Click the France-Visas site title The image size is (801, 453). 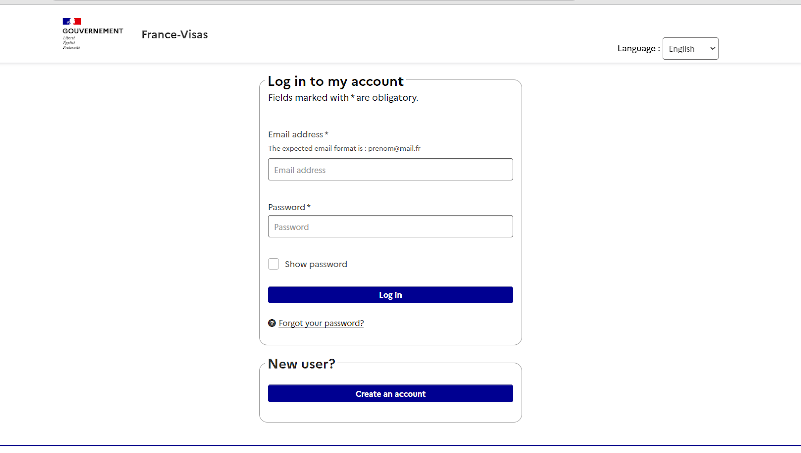(x=175, y=34)
